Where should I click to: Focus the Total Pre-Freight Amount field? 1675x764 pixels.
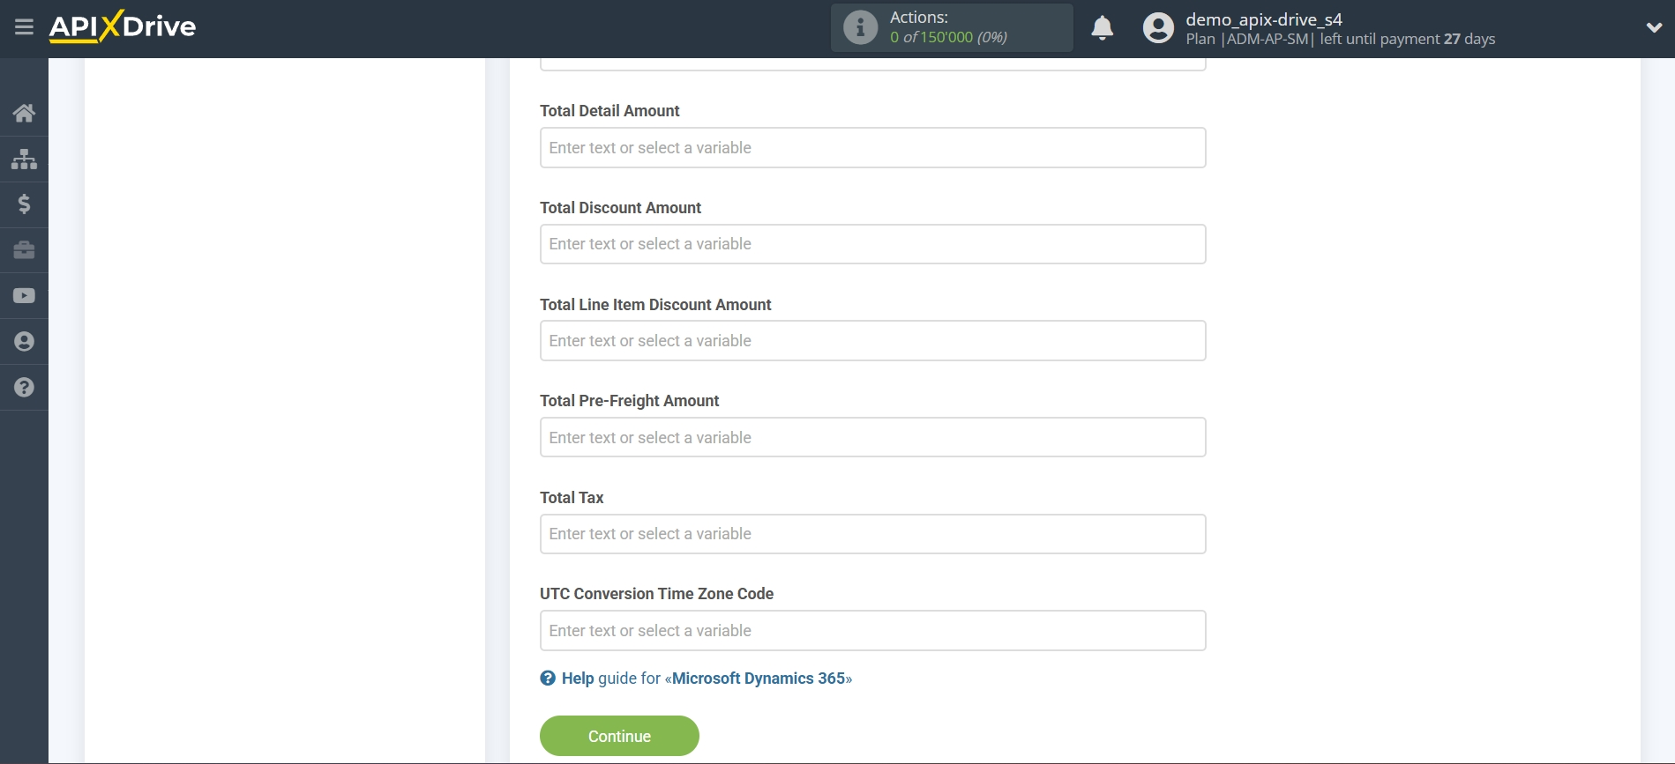click(x=872, y=437)
